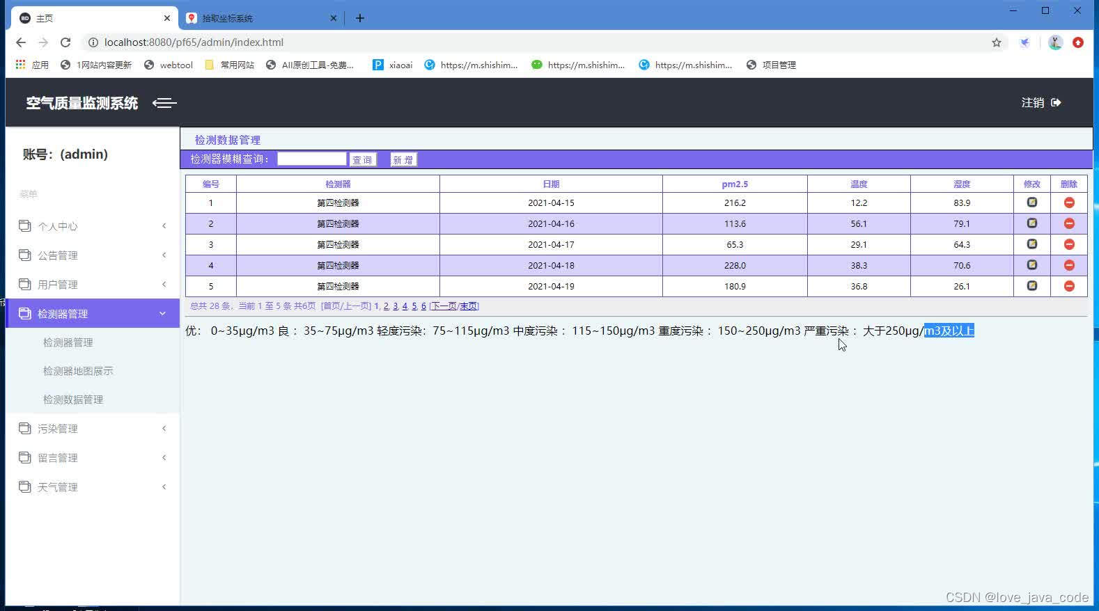The height and width of the screenshot is (611, 1099).
Task: Go to page 4 of results
Action: pos(405,306)
